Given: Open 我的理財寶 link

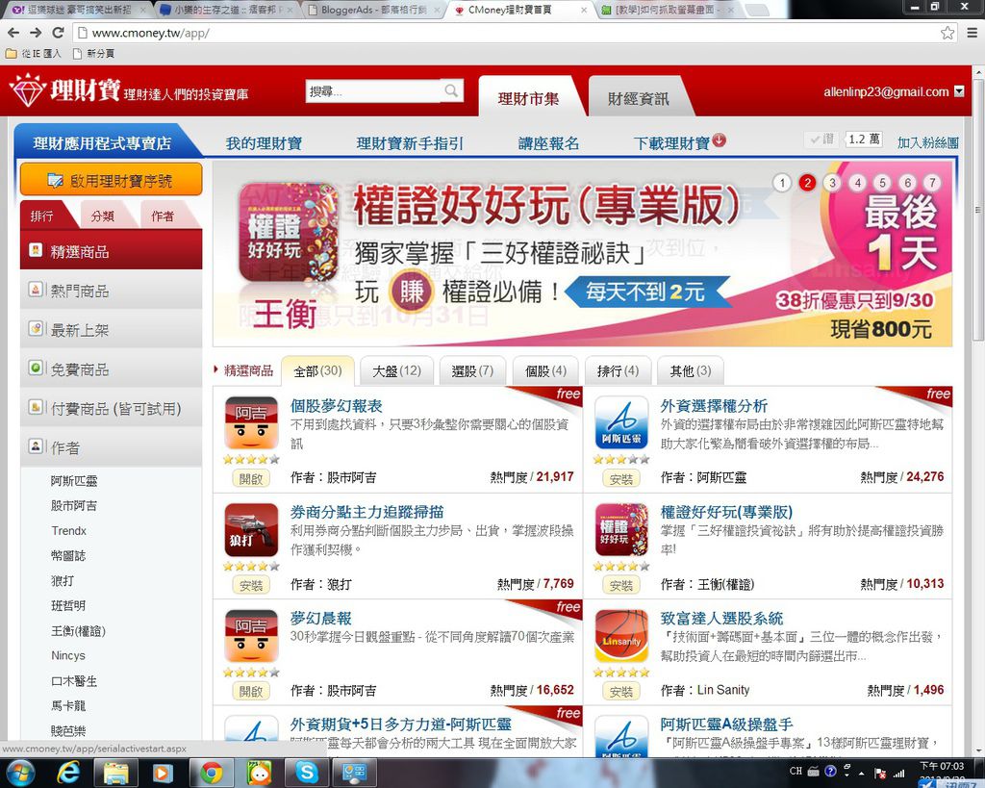Looking at the screenshot, I should pyautogui.click(x=264, y=143).
